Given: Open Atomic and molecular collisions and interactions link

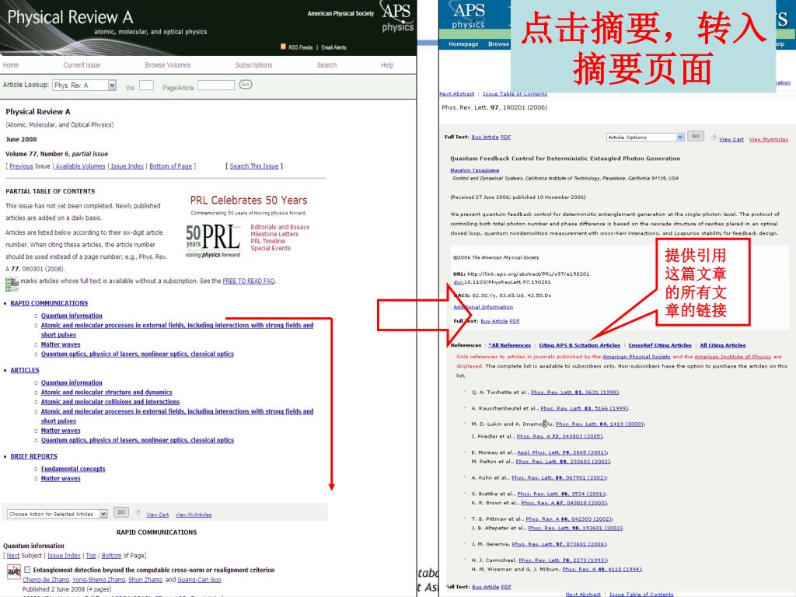Looking at the screenshot, I should tap(110, 402).
